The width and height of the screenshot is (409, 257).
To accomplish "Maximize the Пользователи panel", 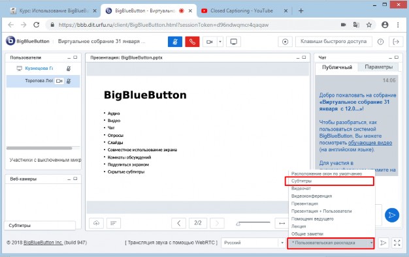I will (x=75, y=57).
